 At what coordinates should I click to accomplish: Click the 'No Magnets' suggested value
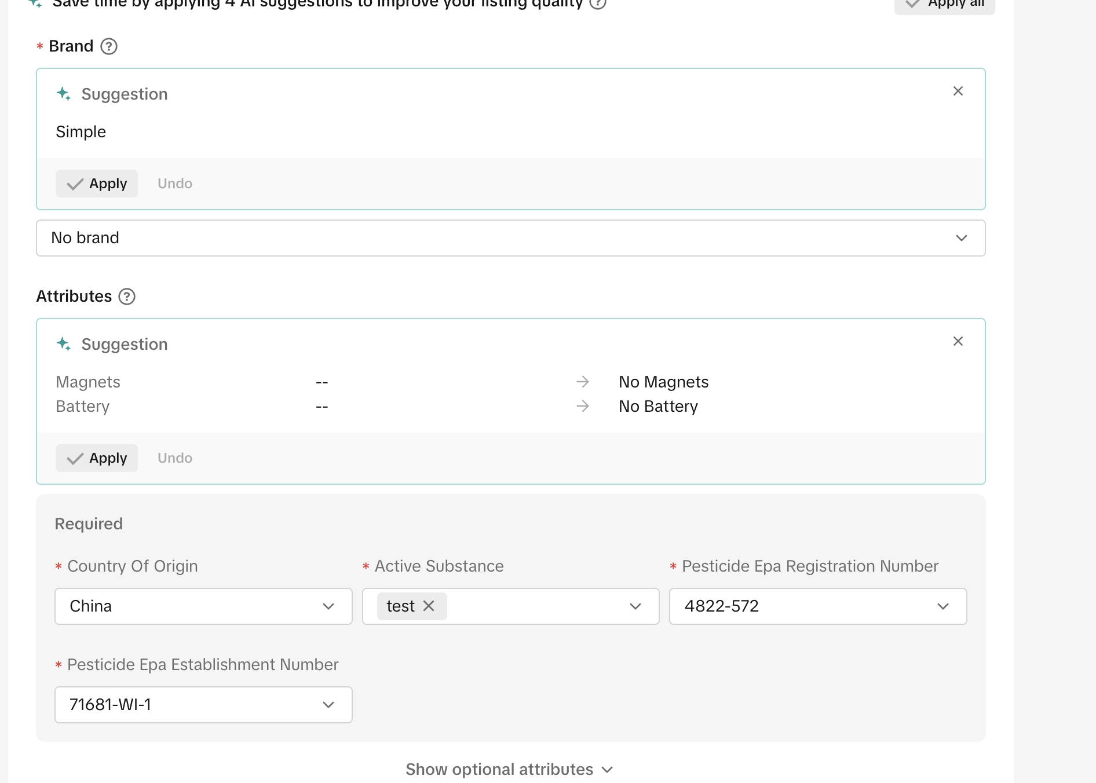pyautogui.click(x=663, y=382)
